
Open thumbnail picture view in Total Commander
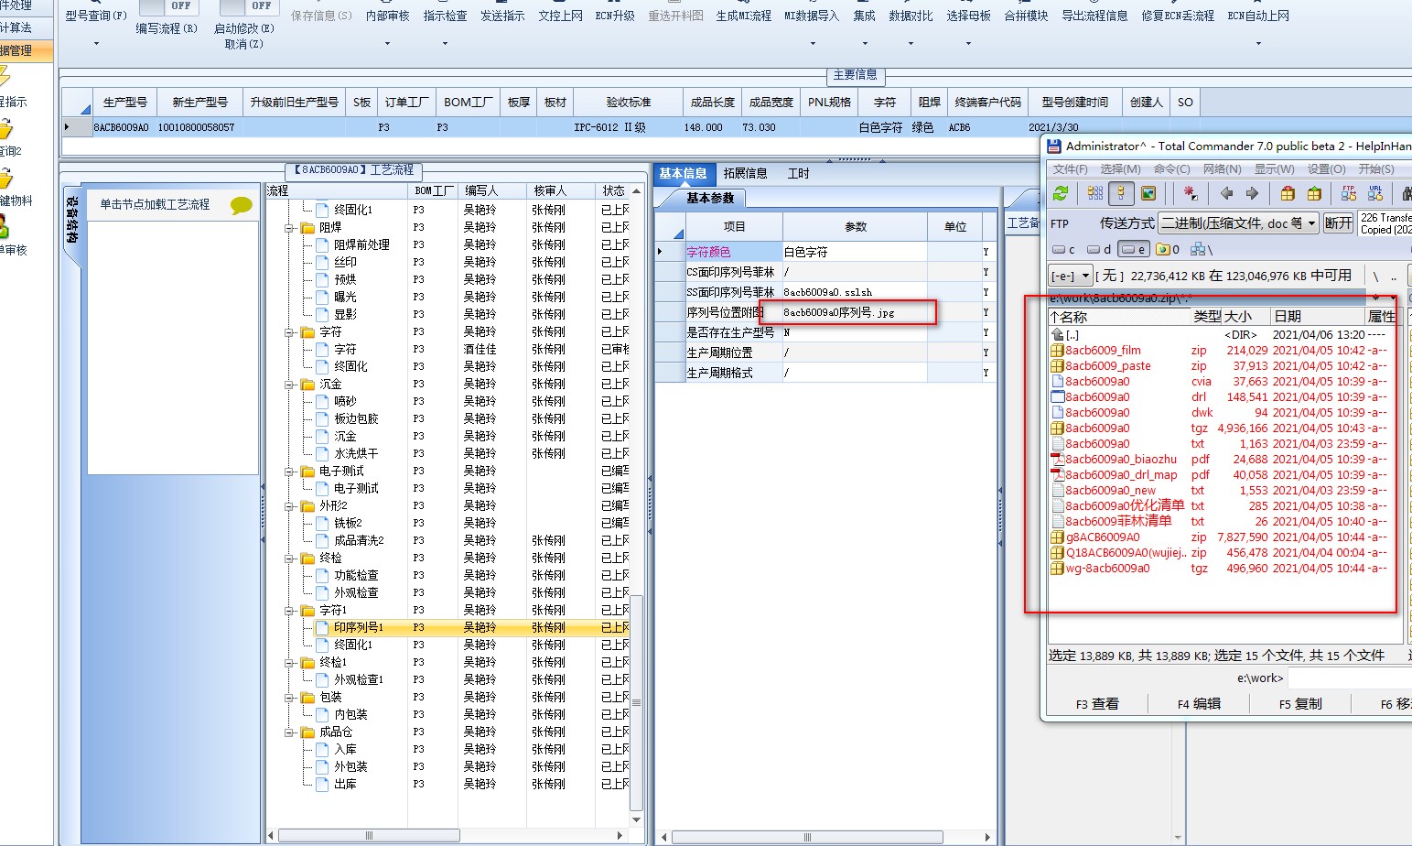coord(1148,193)
